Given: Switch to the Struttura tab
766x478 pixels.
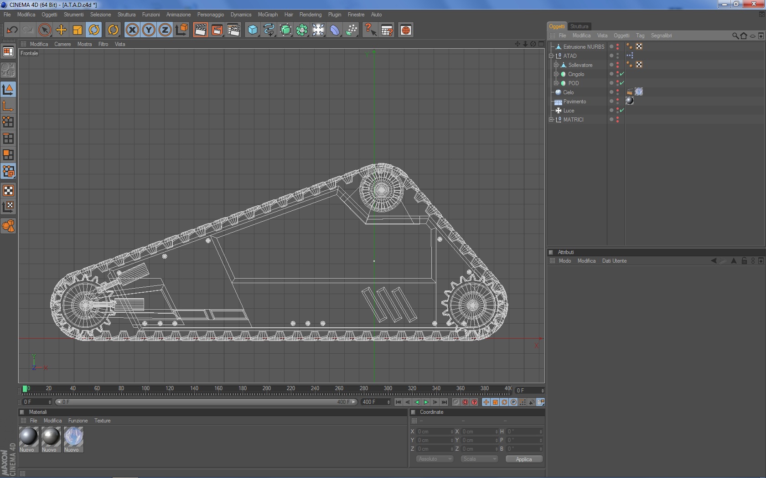Looking at the screenshot, I should click(x=579, y=26).
